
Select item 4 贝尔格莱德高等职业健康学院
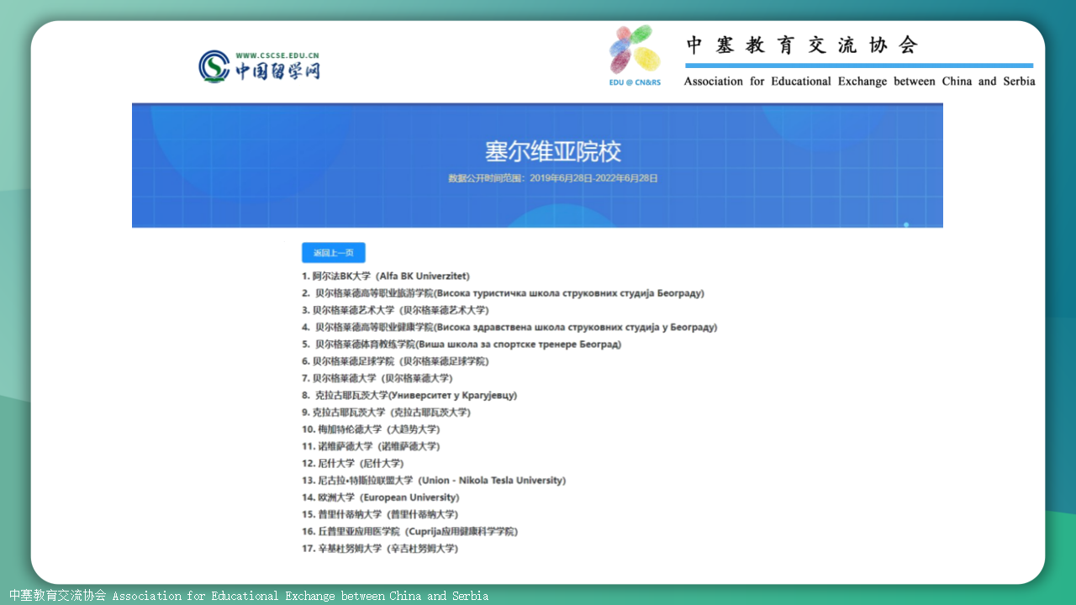click(509, 327)
